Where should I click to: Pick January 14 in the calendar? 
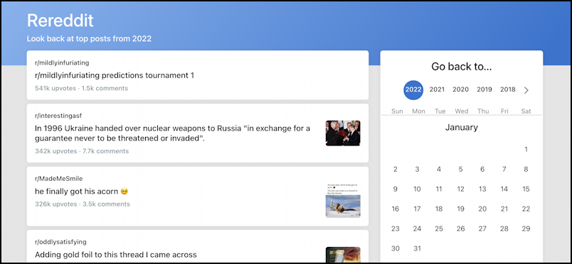[504, 189]
